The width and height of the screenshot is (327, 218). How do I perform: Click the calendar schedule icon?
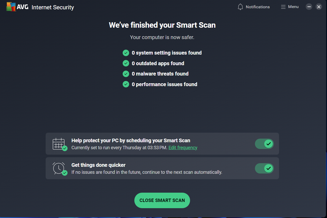(60, 144)
